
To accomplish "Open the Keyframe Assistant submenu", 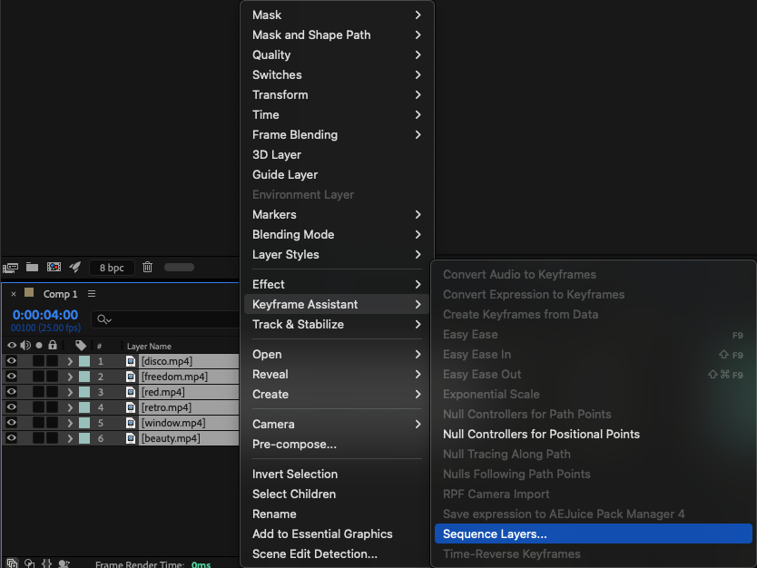I will click(x=337, y=304).
